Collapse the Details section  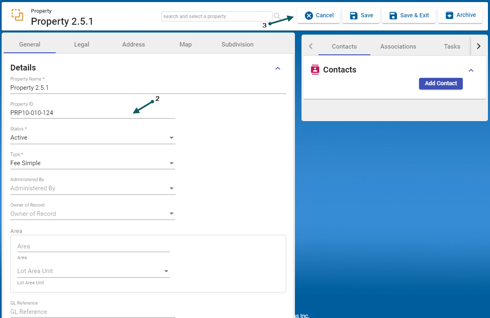tap(278, 68)
